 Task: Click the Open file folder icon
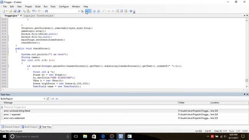point(11,11)
